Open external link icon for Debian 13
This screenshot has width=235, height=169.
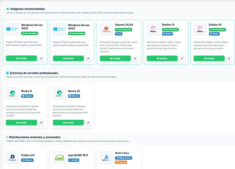[229, 58]
